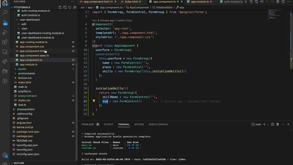Open Run and Debug view
The height and width of the screenshot is (165, 293).
click(5, 33)
